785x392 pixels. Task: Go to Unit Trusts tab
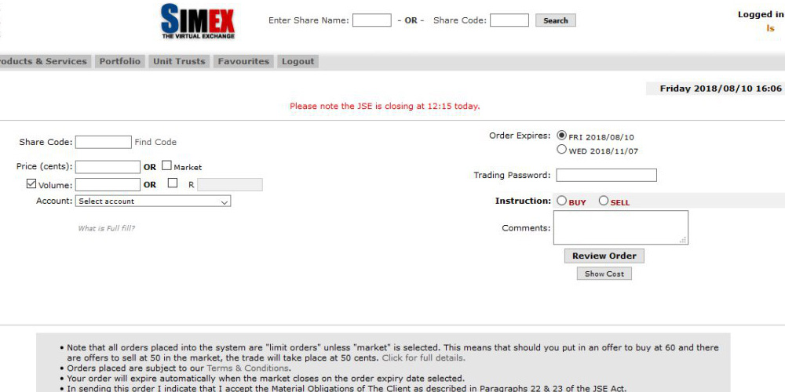[179, 61]
